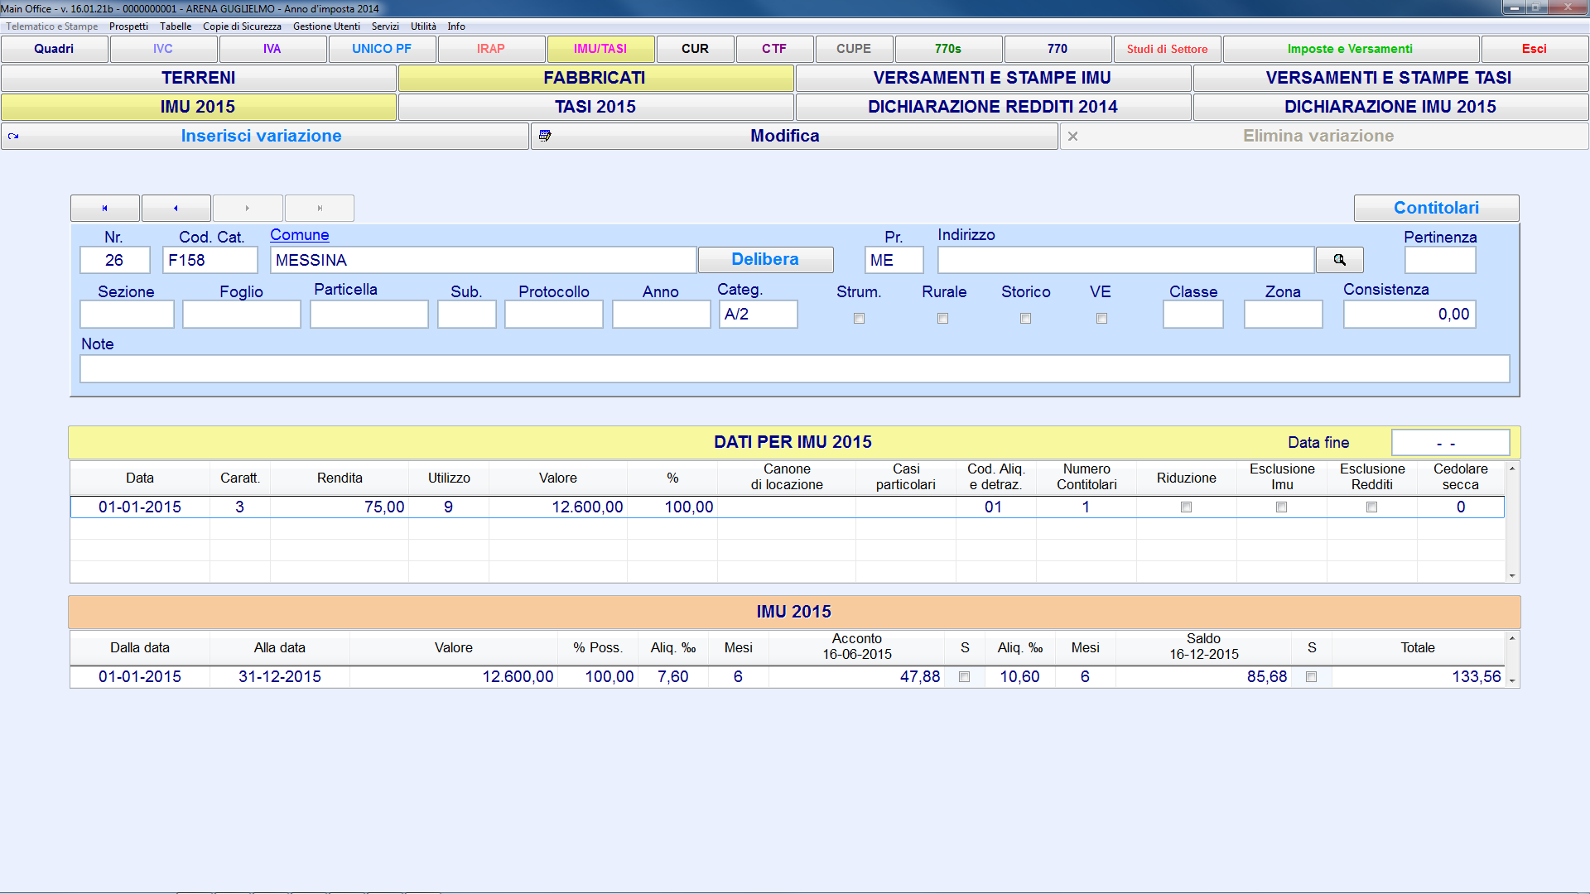Open the Tabelle menu

coord(176,26)
